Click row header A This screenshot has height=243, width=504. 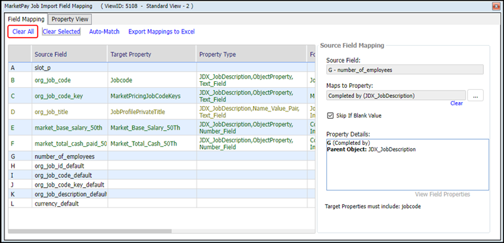click(x=20, y=68)
